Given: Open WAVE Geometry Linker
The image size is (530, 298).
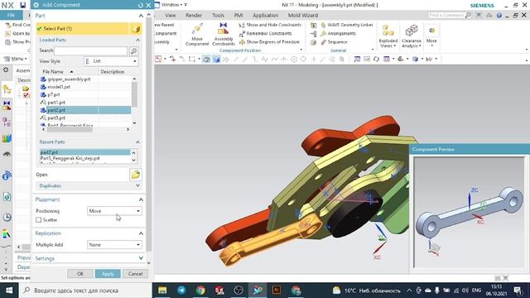Looking at the screenshot, I should point(346,25).
